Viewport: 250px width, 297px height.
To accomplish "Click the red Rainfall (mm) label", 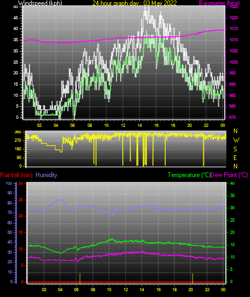I will tap(16, 175).
